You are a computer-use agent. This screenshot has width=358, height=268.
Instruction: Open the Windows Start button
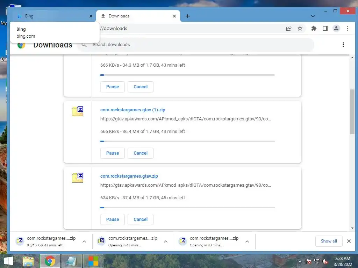click(9, 261)
